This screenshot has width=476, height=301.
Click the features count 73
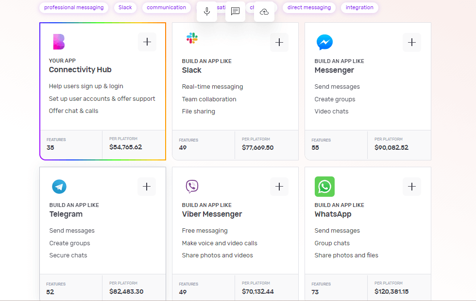coord(315,292)
